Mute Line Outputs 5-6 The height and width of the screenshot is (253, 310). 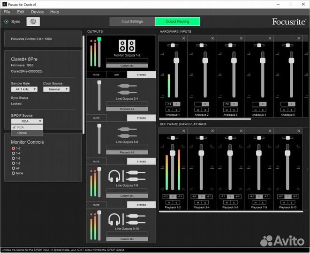pyautogui.click(x=96, y=162)
